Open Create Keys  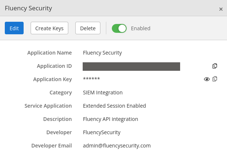point(49,28)
